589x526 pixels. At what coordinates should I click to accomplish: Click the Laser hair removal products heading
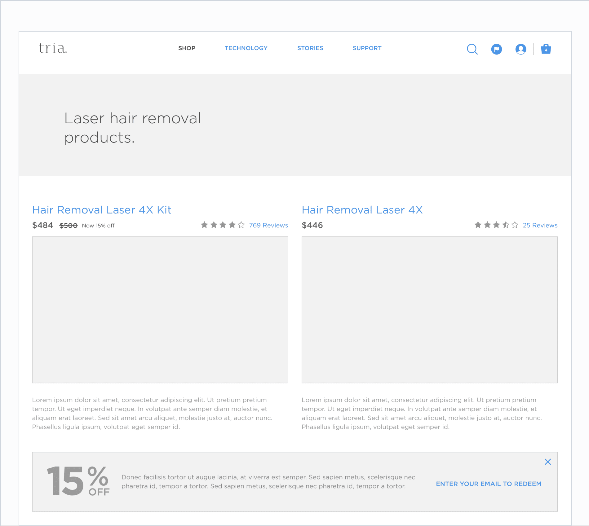[x=133, y=128]
